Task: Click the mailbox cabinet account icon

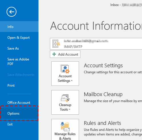Action: 56,44
